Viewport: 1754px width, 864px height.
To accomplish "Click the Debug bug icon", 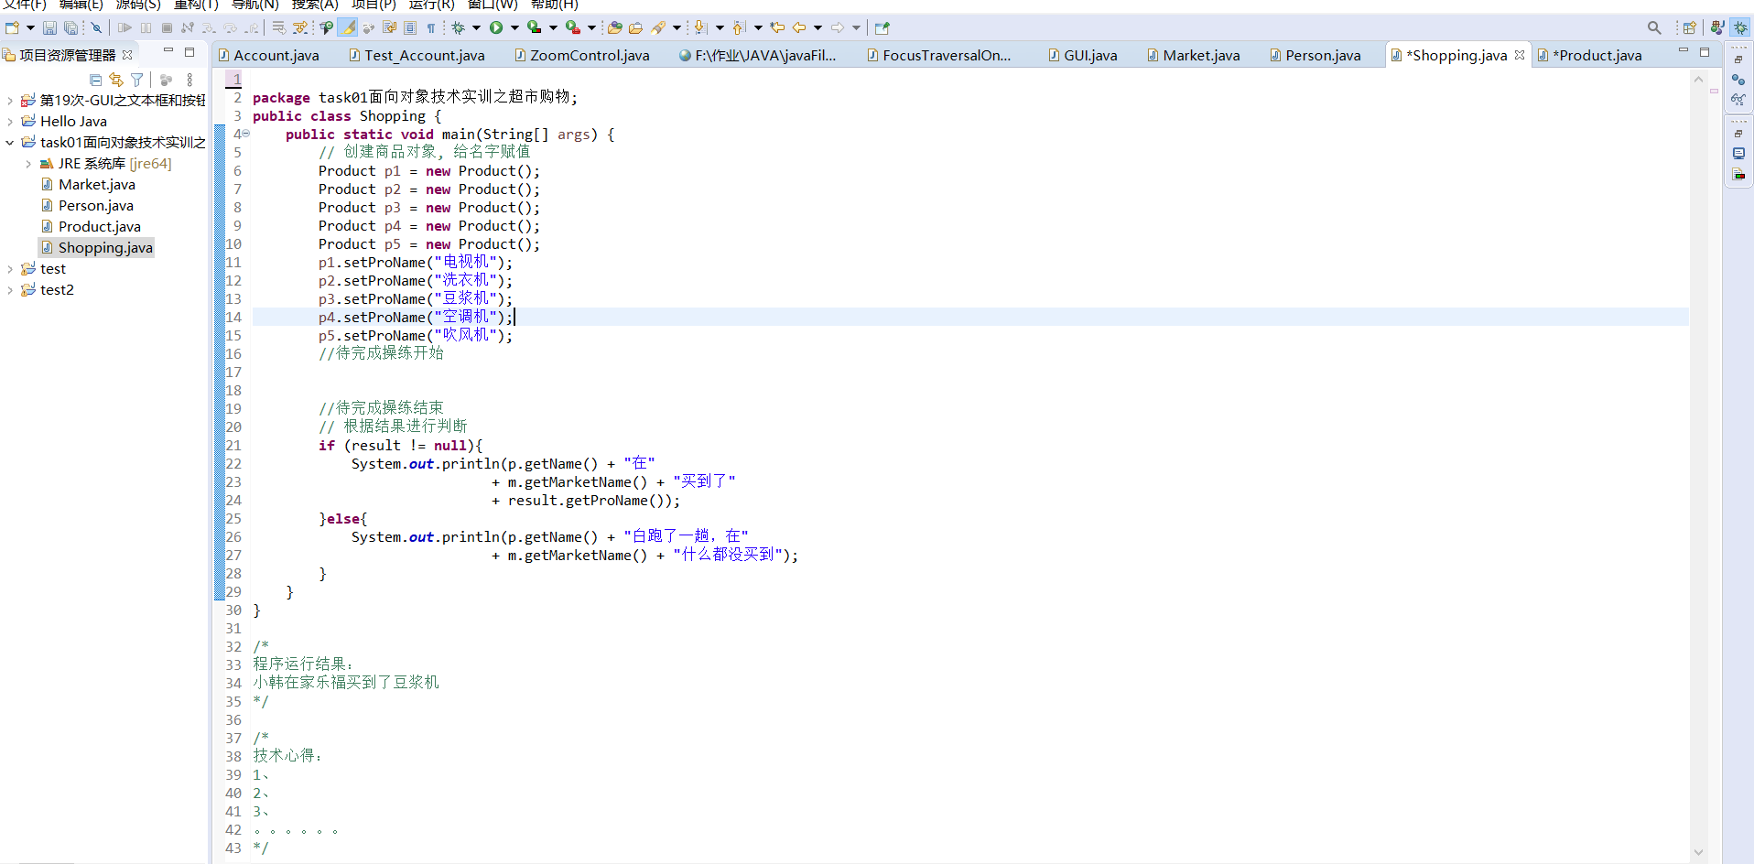I will click(459, 27).
